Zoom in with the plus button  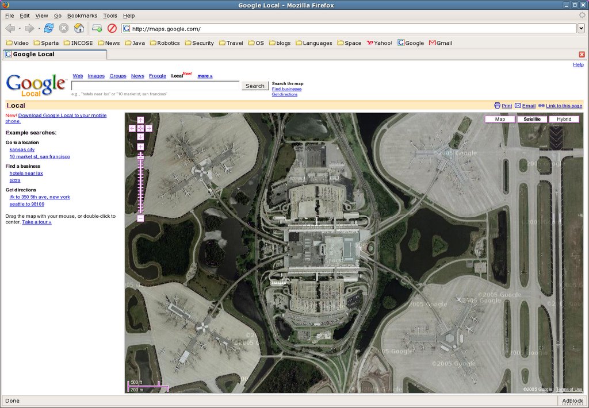click(140, 147)
